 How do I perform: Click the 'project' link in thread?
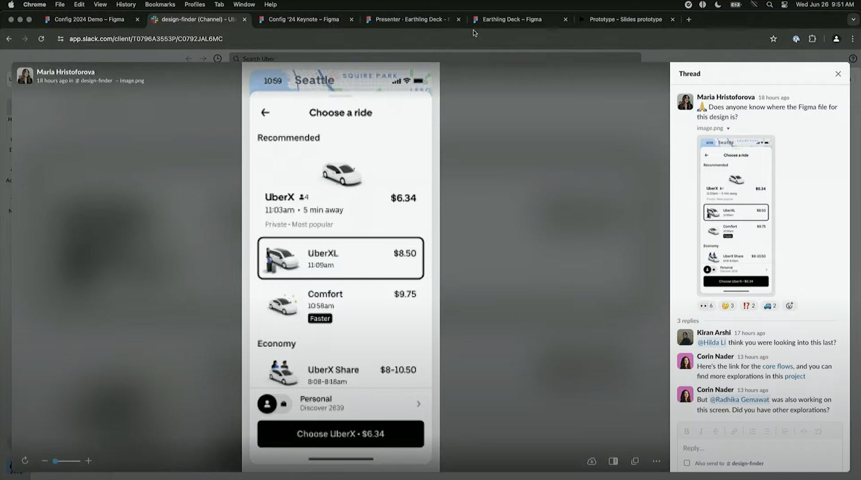pyautogui.click(x=795, y=376)
